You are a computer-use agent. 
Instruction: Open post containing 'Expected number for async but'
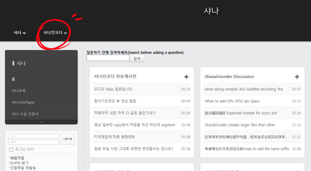click(x=241, y=113)
